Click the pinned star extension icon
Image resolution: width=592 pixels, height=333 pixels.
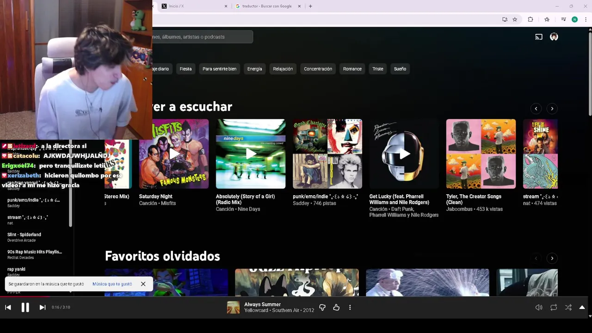tap(547, 19)
